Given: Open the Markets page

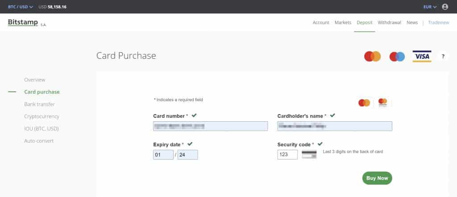Looking at the screenshot, I should pyautogui.click(x=343, y=23).
